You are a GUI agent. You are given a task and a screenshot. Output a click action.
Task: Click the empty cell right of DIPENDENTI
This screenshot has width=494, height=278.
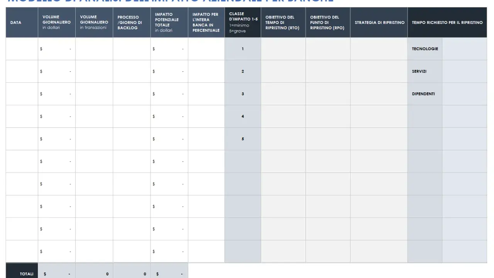pyautogui.click(x=465, y=94)
